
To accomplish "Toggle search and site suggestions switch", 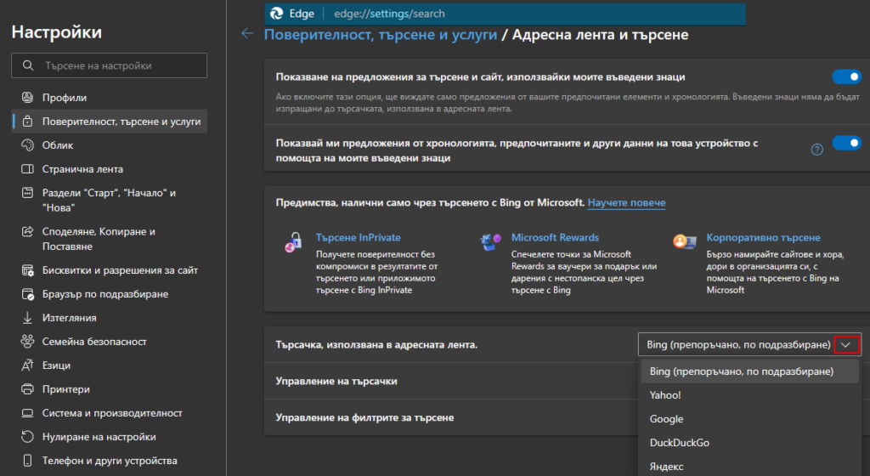I will (x=847, y=76).
